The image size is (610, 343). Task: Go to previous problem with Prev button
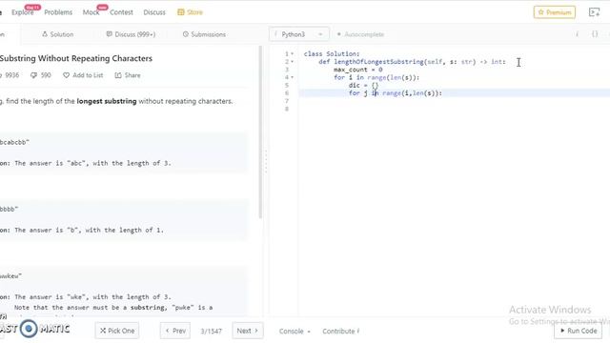click(x=175, y=331)
